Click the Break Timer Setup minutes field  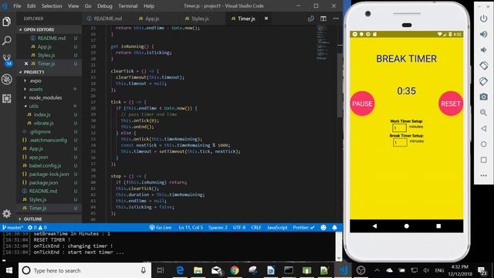tap(400, 142)
